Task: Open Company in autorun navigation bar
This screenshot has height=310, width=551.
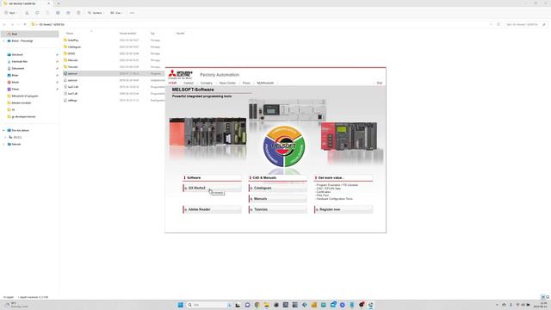Action: tap(207, 83)
